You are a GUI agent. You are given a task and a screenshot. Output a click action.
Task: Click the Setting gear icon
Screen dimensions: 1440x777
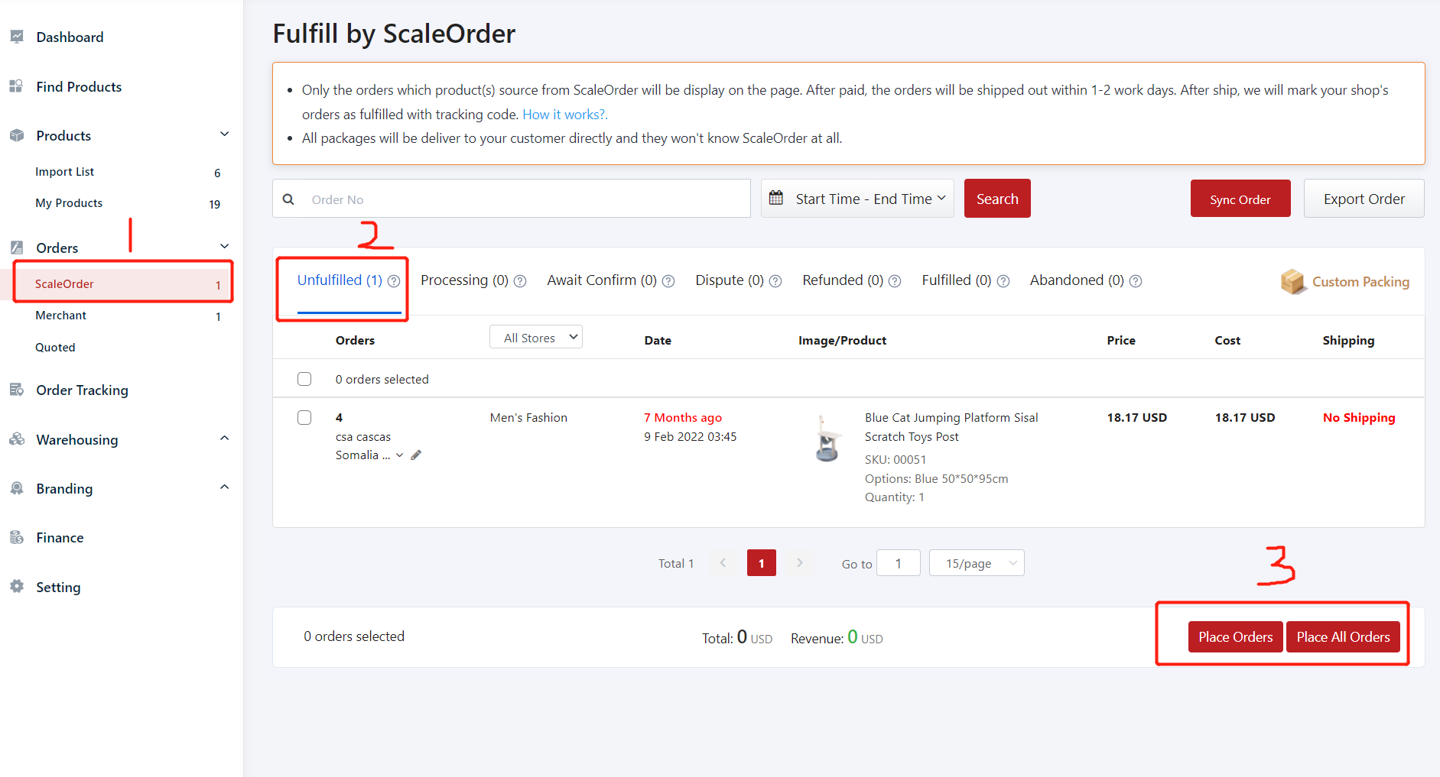(16, 587)
